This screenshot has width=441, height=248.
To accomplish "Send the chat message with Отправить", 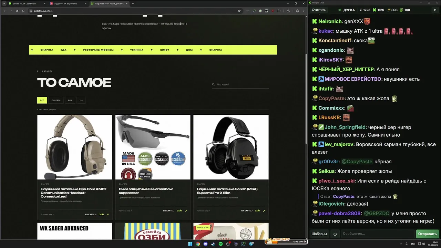I will [428, 234].
